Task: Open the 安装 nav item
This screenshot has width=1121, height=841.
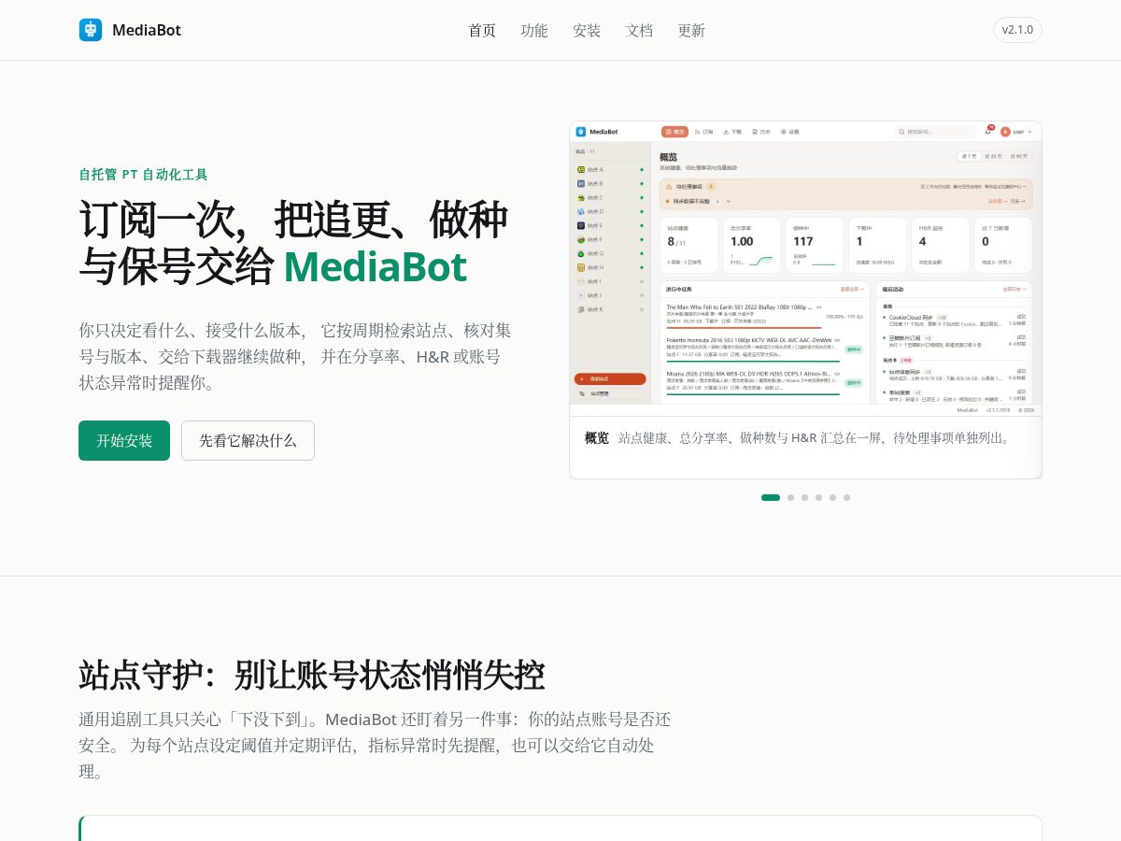Action: (587, 30)
